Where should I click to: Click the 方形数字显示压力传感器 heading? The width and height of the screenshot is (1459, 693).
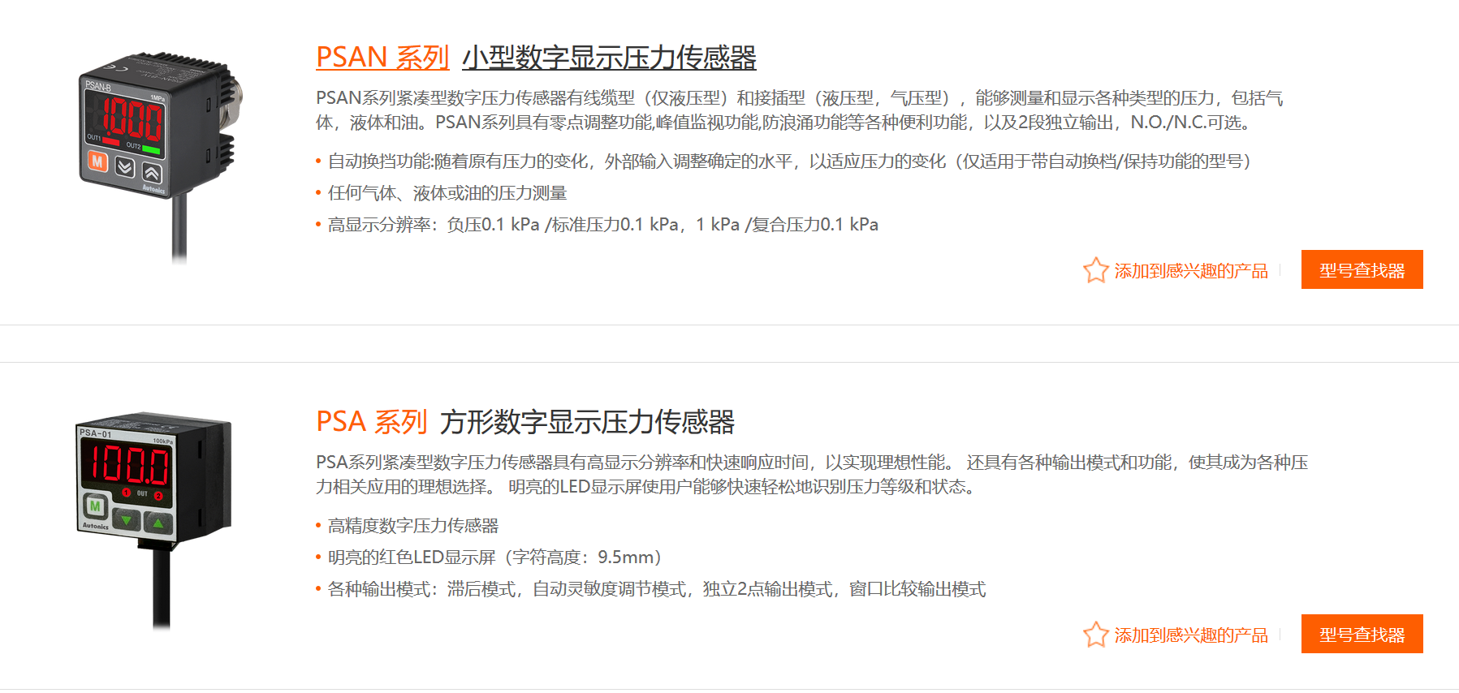tap(587, 422)
